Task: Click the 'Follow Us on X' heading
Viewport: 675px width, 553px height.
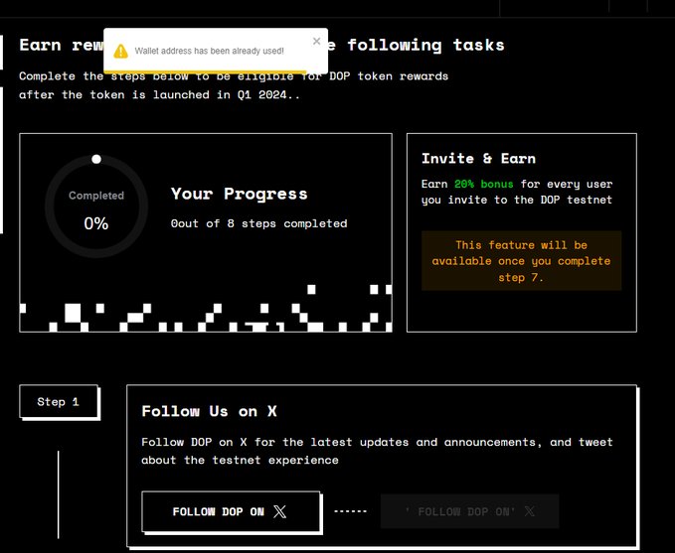Action: [209, 412]
